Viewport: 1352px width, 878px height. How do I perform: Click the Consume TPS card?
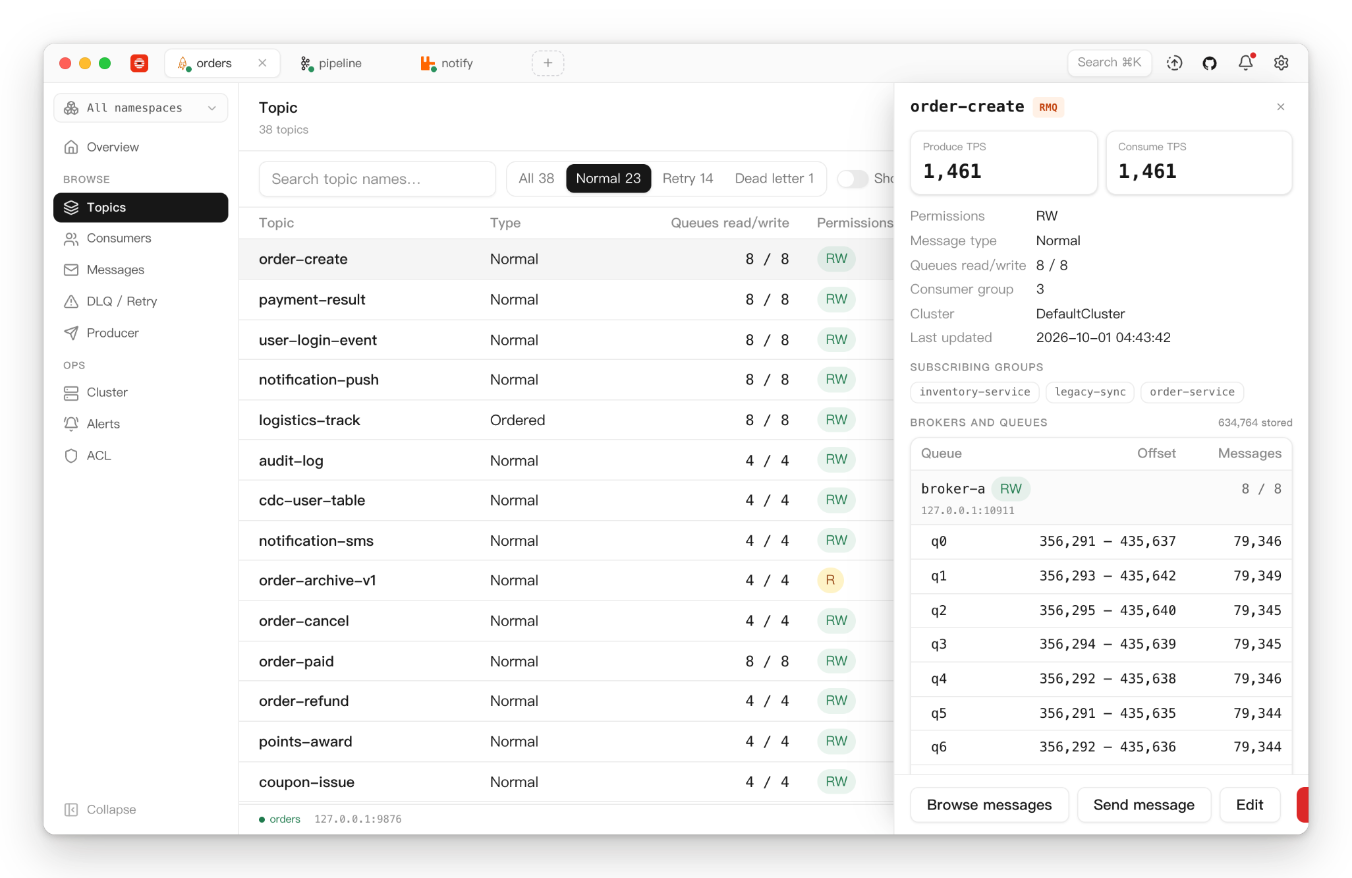tap(1198, 163)
